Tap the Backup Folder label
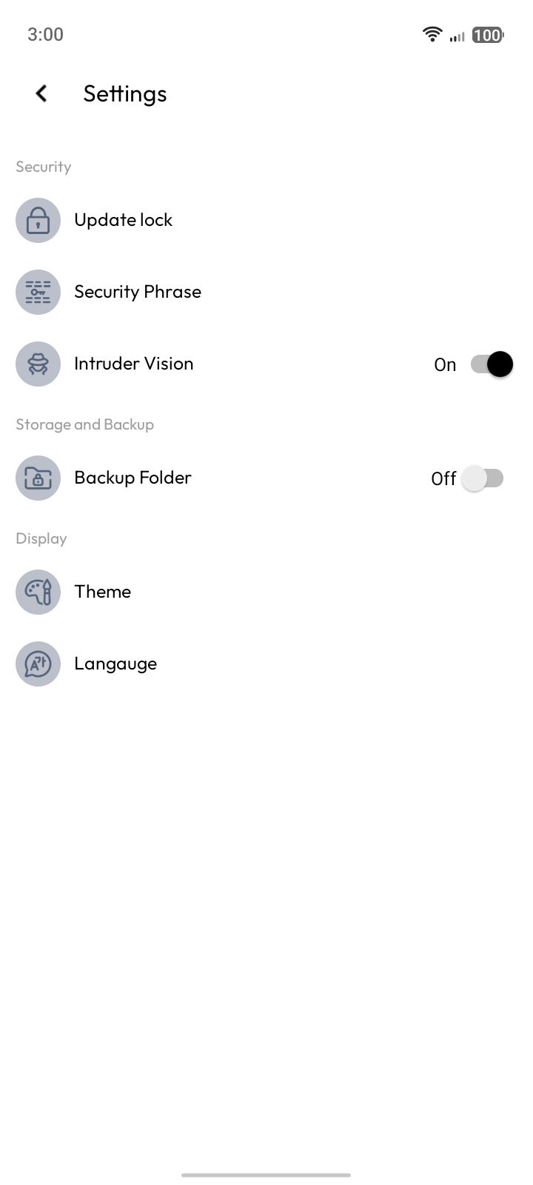Screen dimensions: 533x1185 [133, 478]
